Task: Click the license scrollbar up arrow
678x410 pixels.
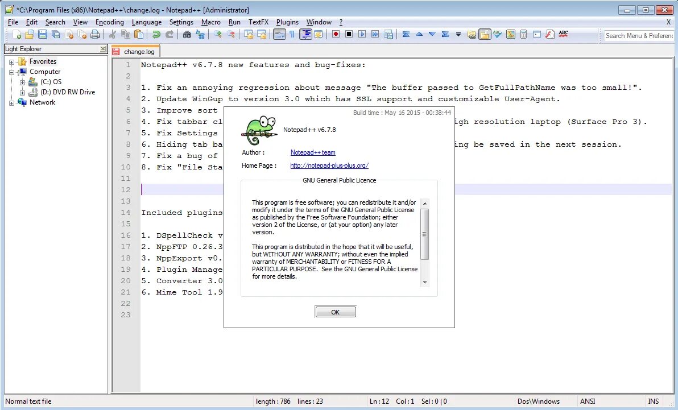Action: [x=425, y=203]
